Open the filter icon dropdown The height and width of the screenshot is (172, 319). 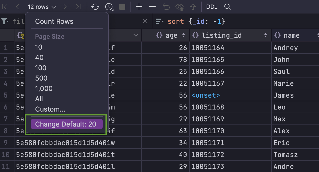coord(5,21)
